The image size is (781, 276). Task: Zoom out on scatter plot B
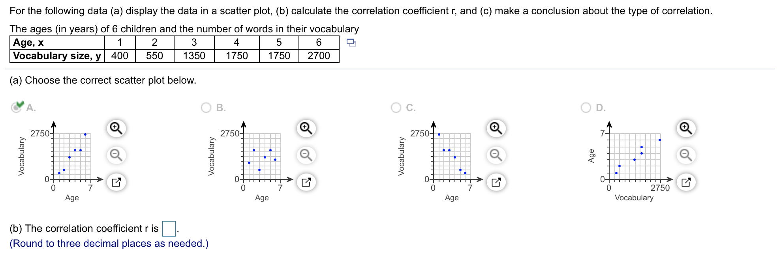pos(306,155)
